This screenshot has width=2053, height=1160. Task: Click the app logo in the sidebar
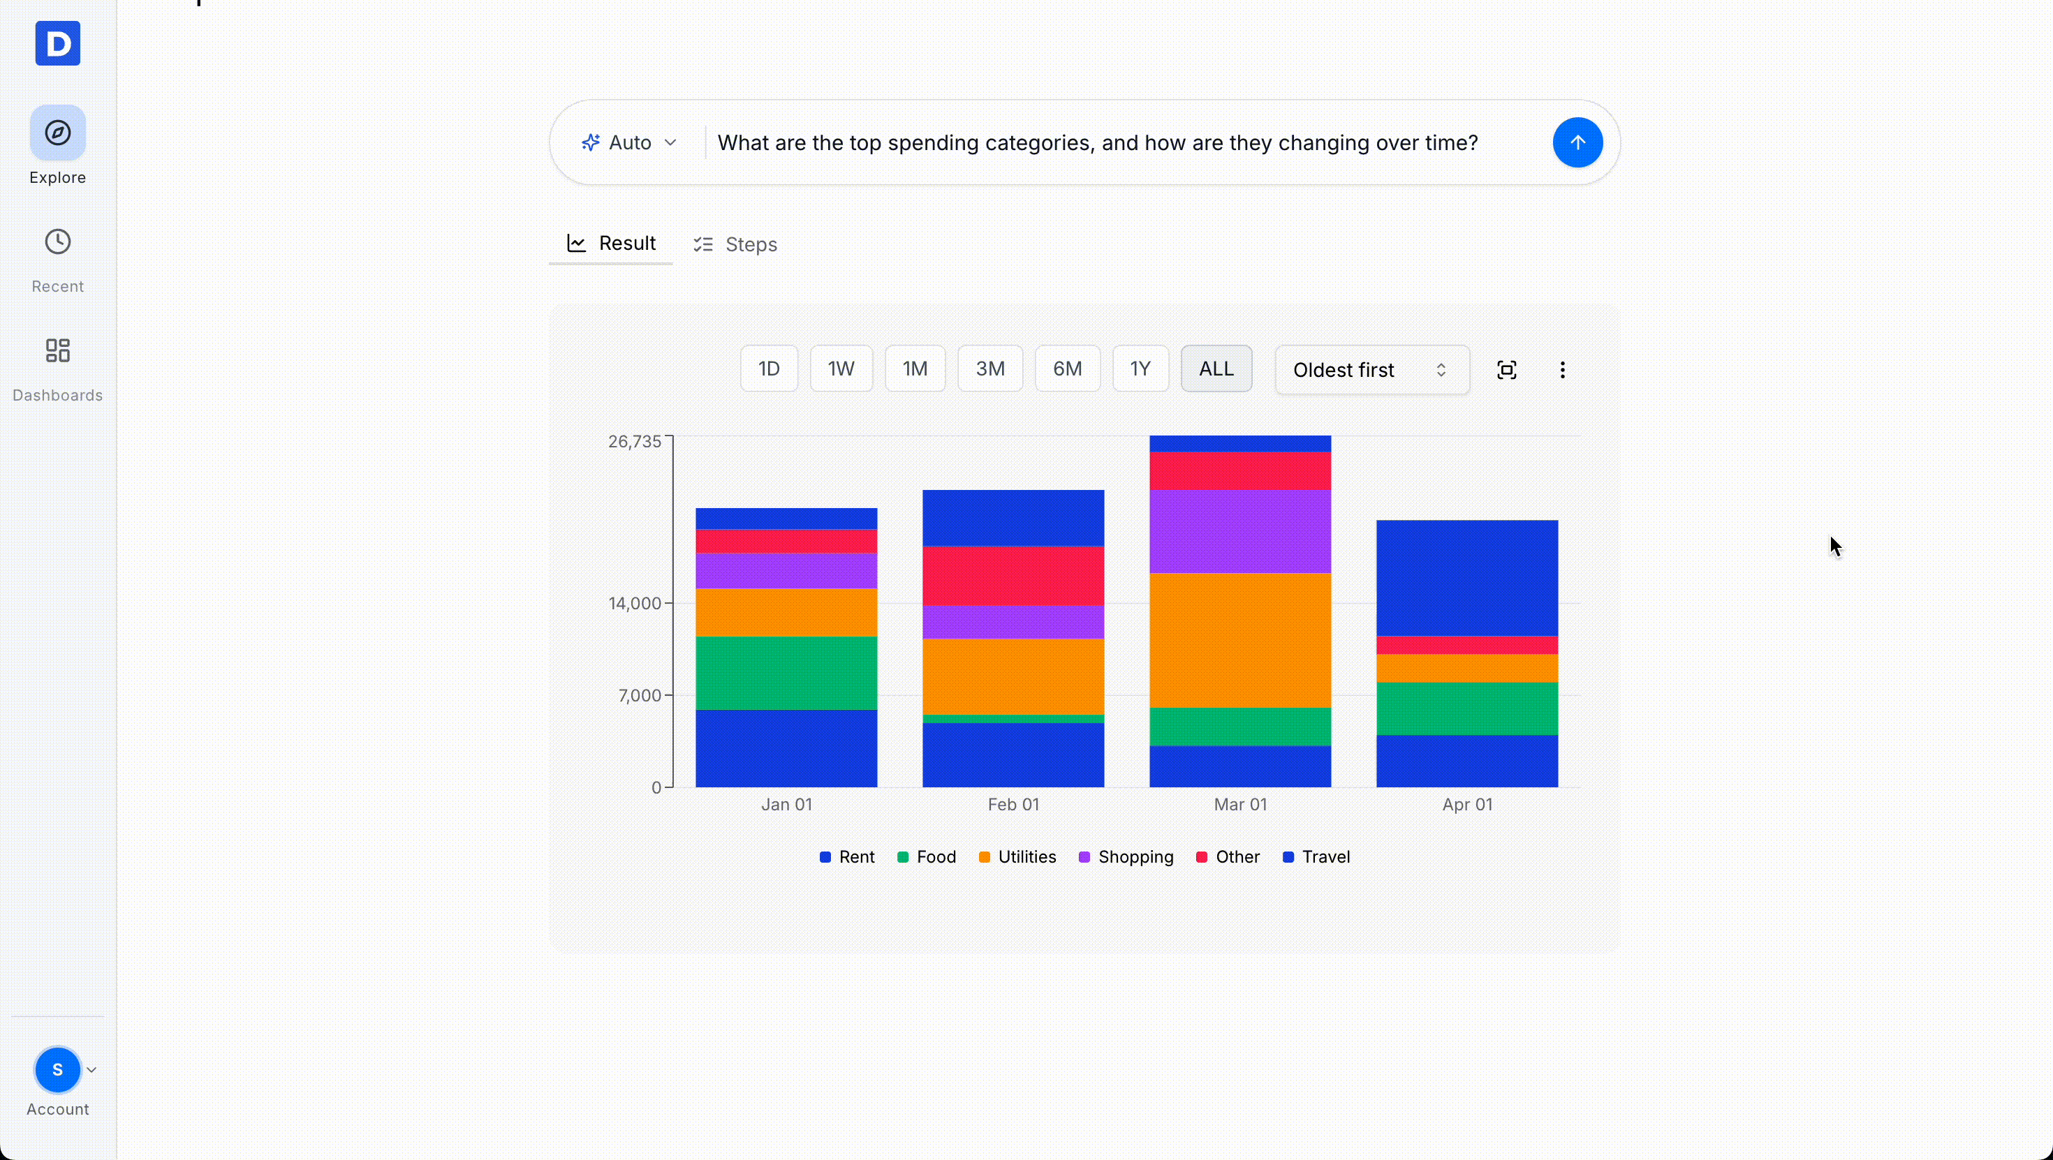(x=57, y=44)
